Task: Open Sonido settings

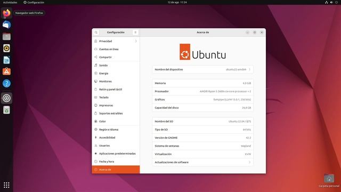Action: coord(116,65)
